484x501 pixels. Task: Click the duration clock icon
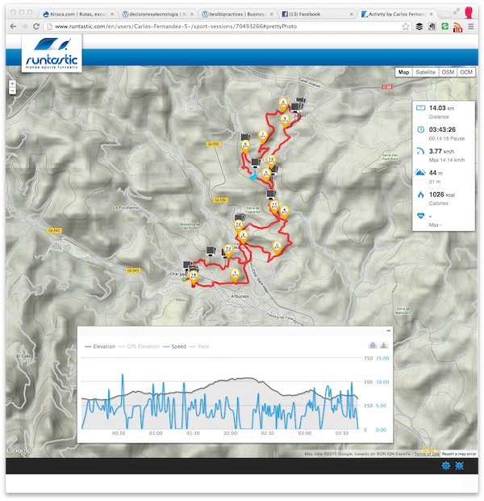[420, 129]
